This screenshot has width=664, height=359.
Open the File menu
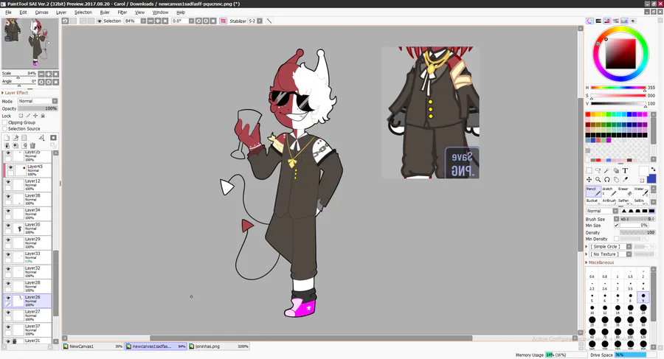(x=8, y=13)
